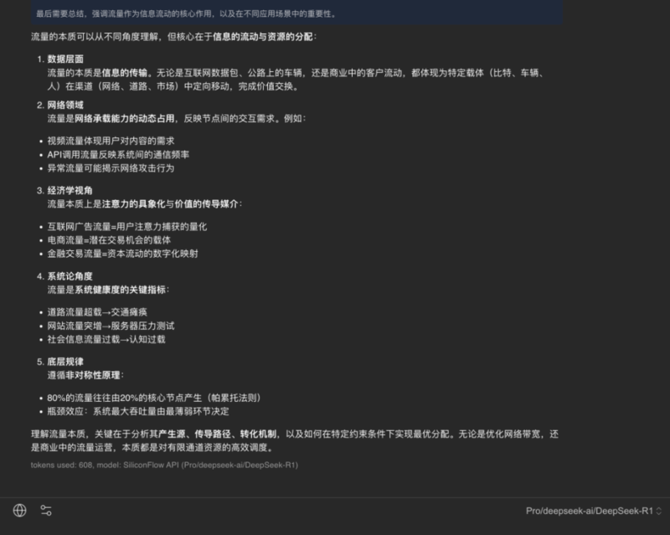Click the highlighted reasoning block at top
670x535 pixels.
293,14
